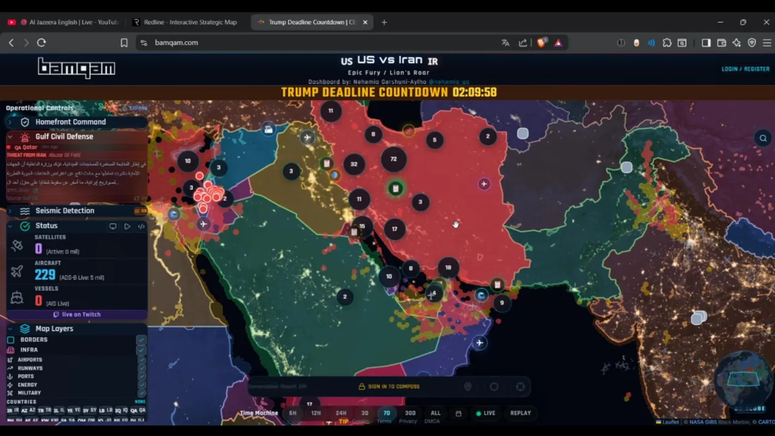Screen dimensions: 775x436
Task: Toggle the Military layer checkbox
Action: tap(142, 393)
